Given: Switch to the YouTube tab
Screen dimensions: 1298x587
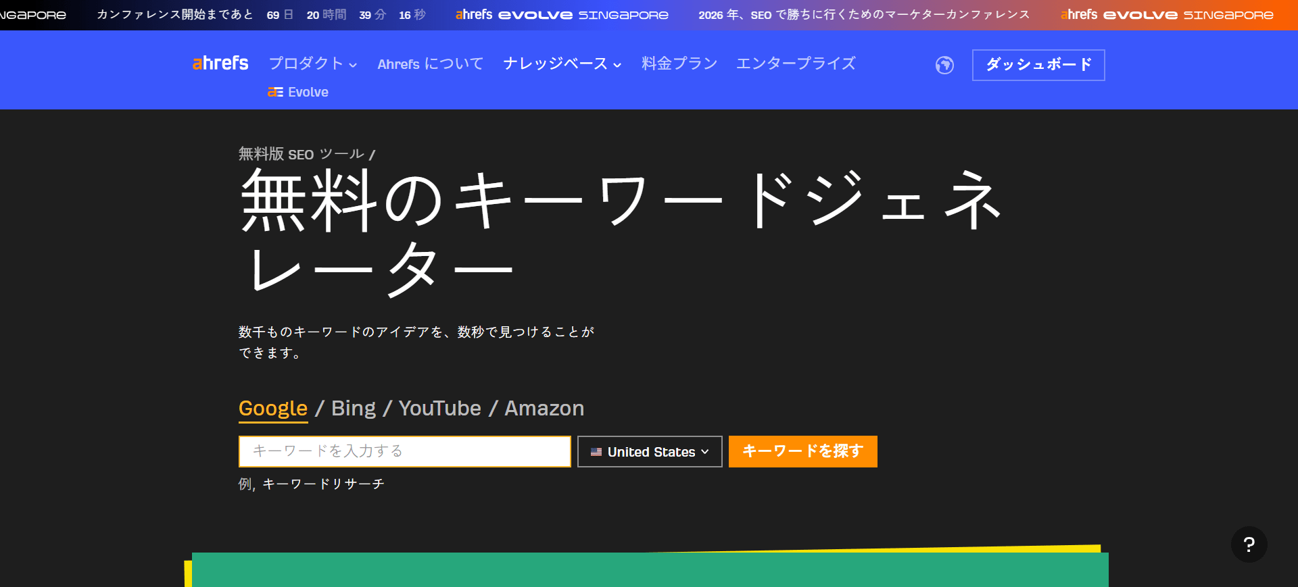Looking at the screenshot, I should click(440, 409).
